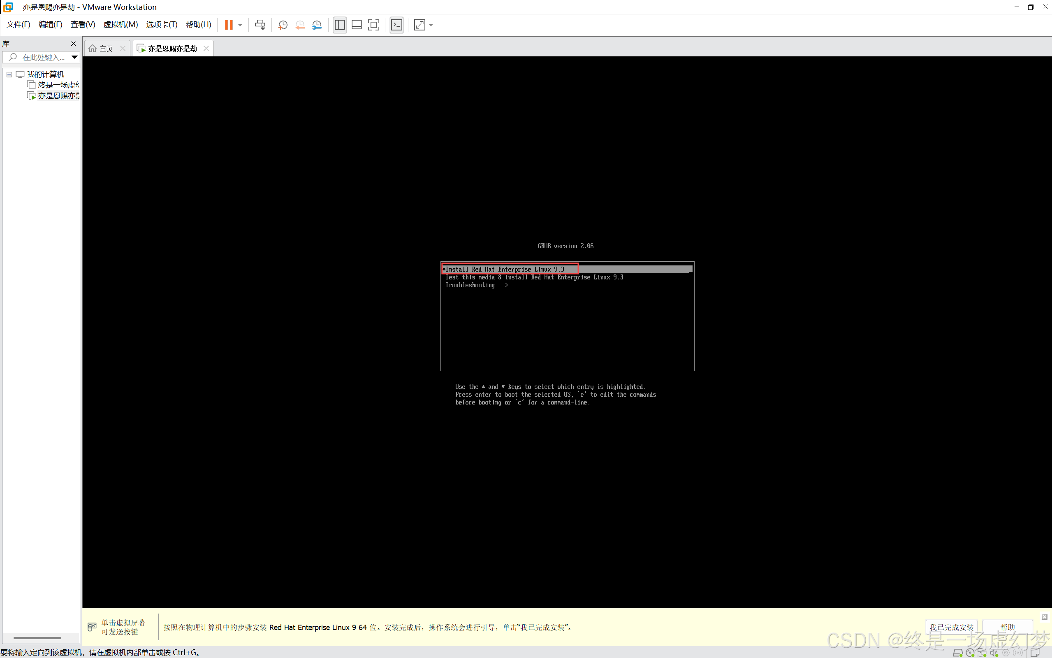Open the 虚拟机(M) menu
The image size is (1052, 658).
(120, 24)
